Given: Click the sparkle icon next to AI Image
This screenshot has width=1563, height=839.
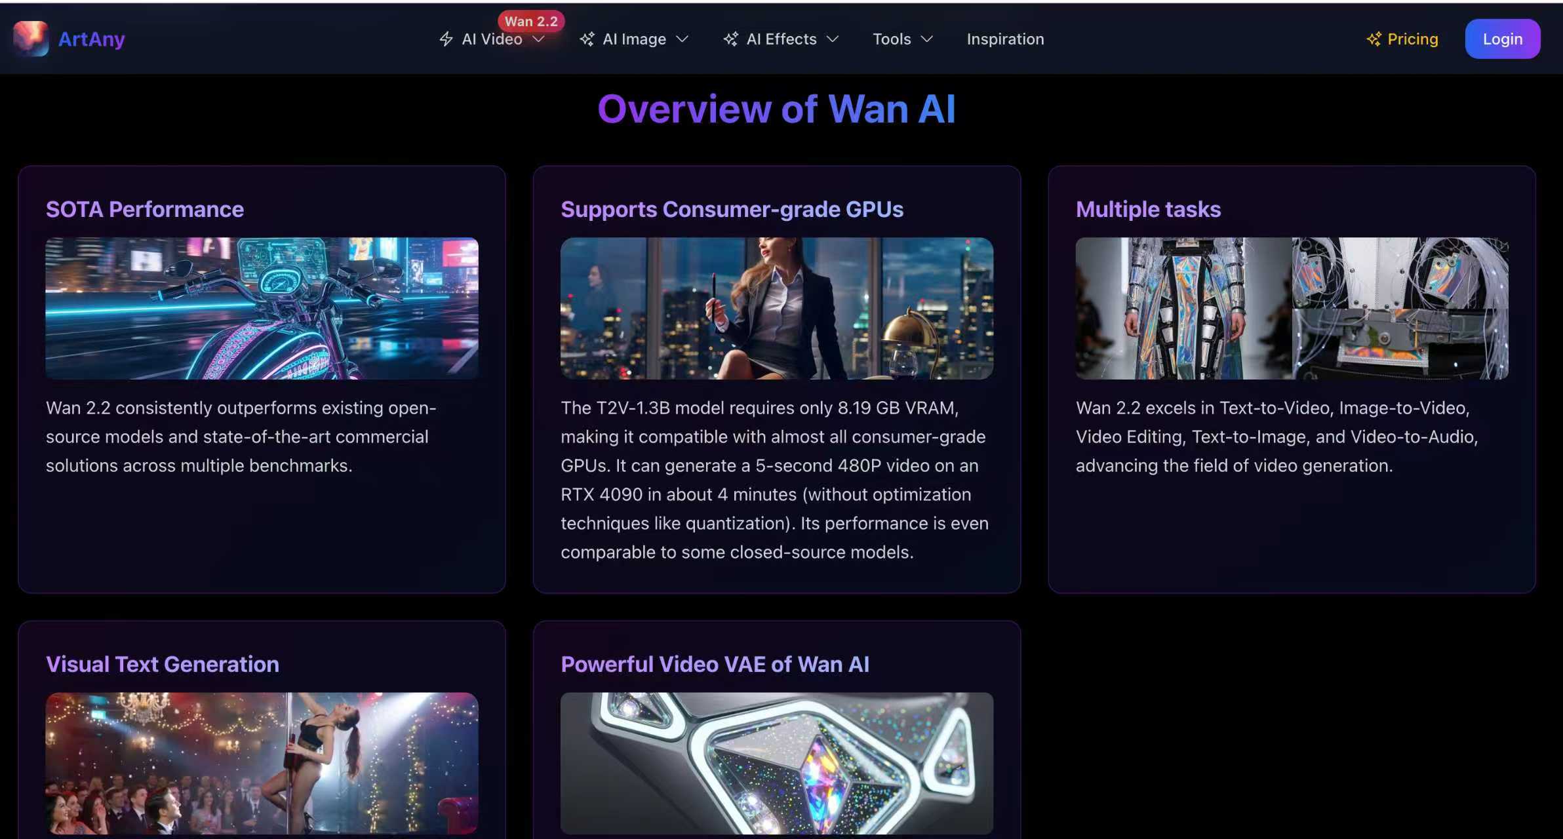Looking at the screenshot, I should click(x=587, y=39).
